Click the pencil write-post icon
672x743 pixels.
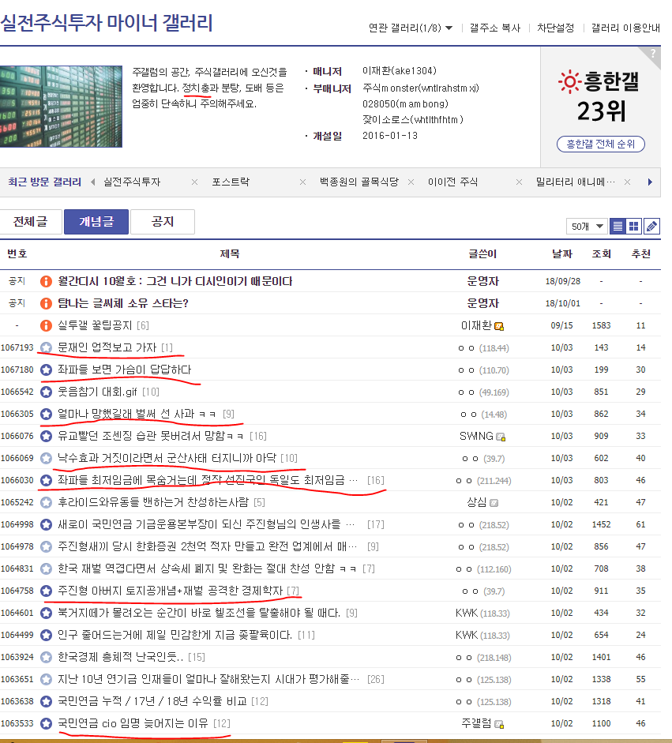(x=651, y=227)
